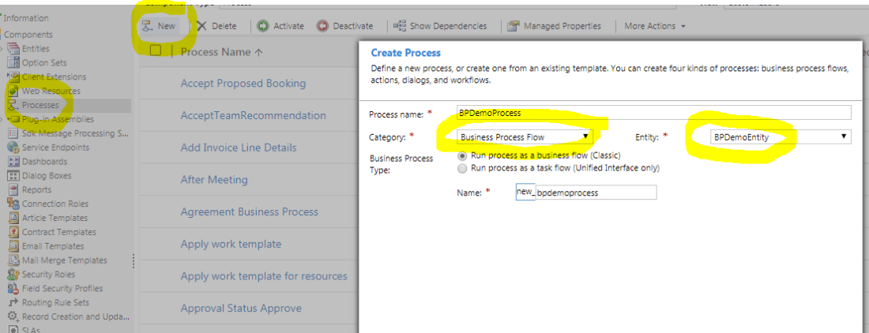Image resolution: width=869 pixels, height=333 pixels.
Task: Click the Service Endpoints globe icon
Action: [x=14, y=147]
